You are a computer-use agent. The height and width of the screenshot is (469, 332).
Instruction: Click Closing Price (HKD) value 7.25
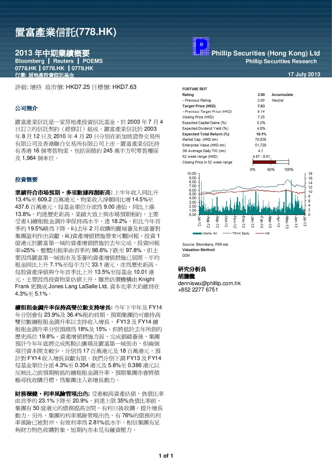261,117
